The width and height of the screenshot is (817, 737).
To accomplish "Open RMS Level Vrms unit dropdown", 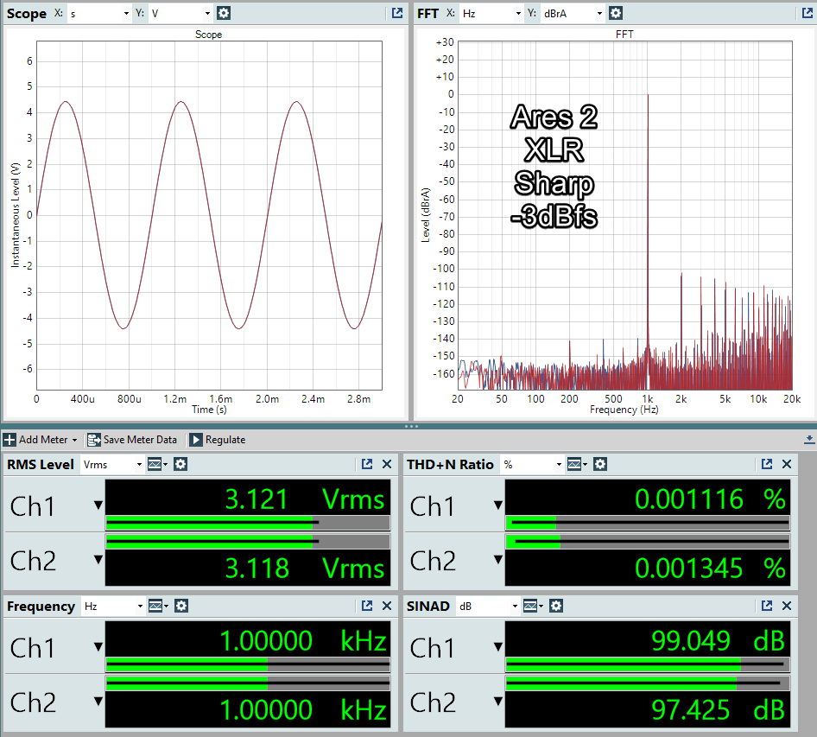I will (x=112, y=464).
